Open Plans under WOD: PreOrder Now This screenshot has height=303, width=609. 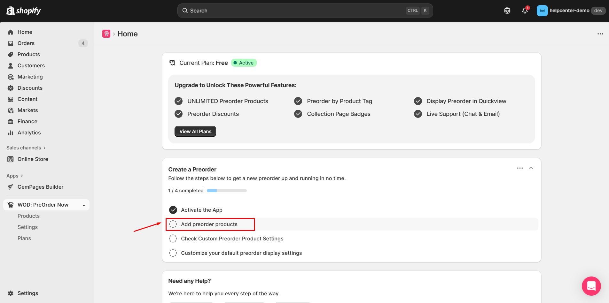tap(24, 239)
